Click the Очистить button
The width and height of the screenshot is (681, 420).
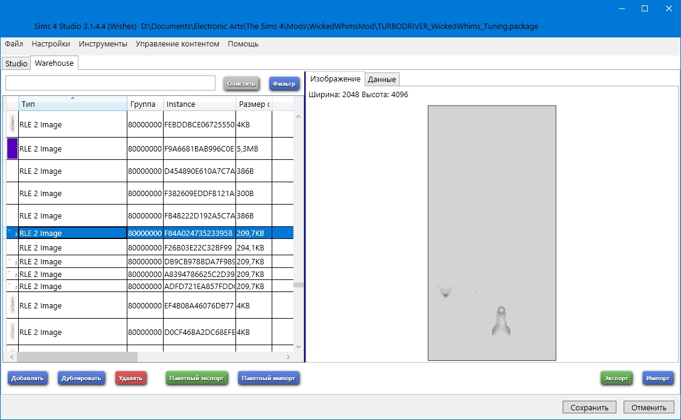pos(241,84)
